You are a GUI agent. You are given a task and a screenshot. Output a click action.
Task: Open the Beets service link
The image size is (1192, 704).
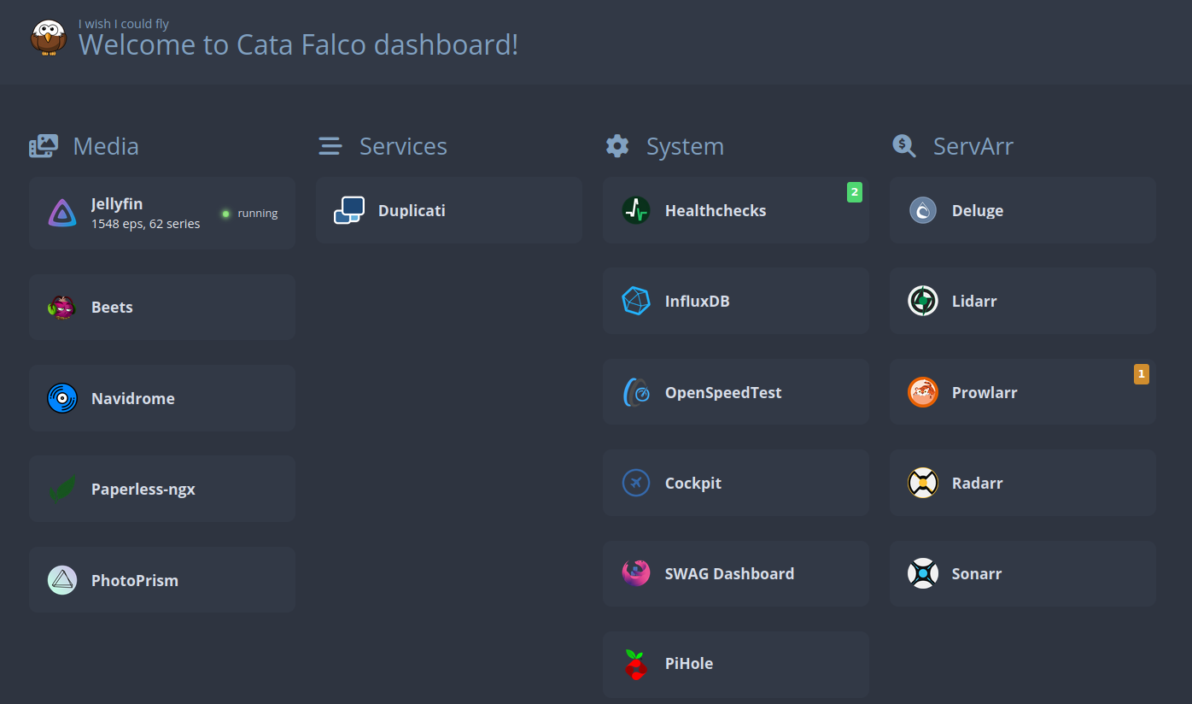(162, 308)
